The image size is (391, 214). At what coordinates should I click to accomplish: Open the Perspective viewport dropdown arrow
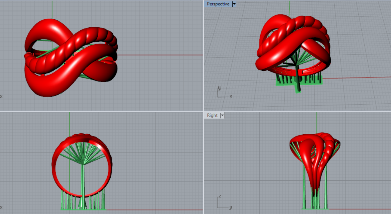(x=234, y=4)
